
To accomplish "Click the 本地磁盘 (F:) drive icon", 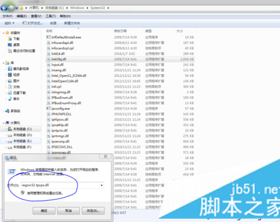I will pos(10,147).
